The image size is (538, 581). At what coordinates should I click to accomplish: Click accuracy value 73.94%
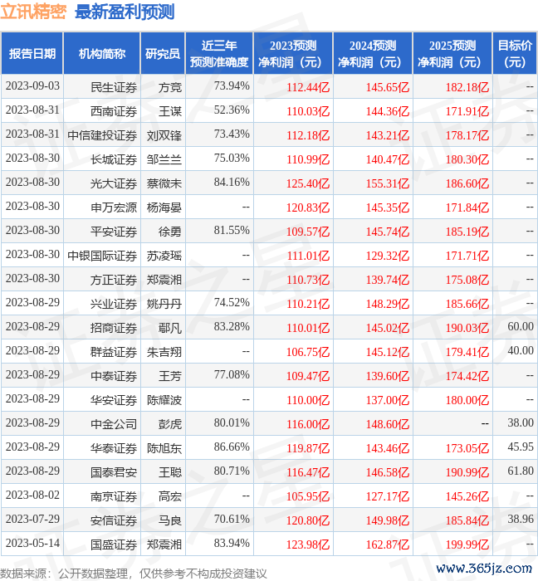(x=232, y=86)
